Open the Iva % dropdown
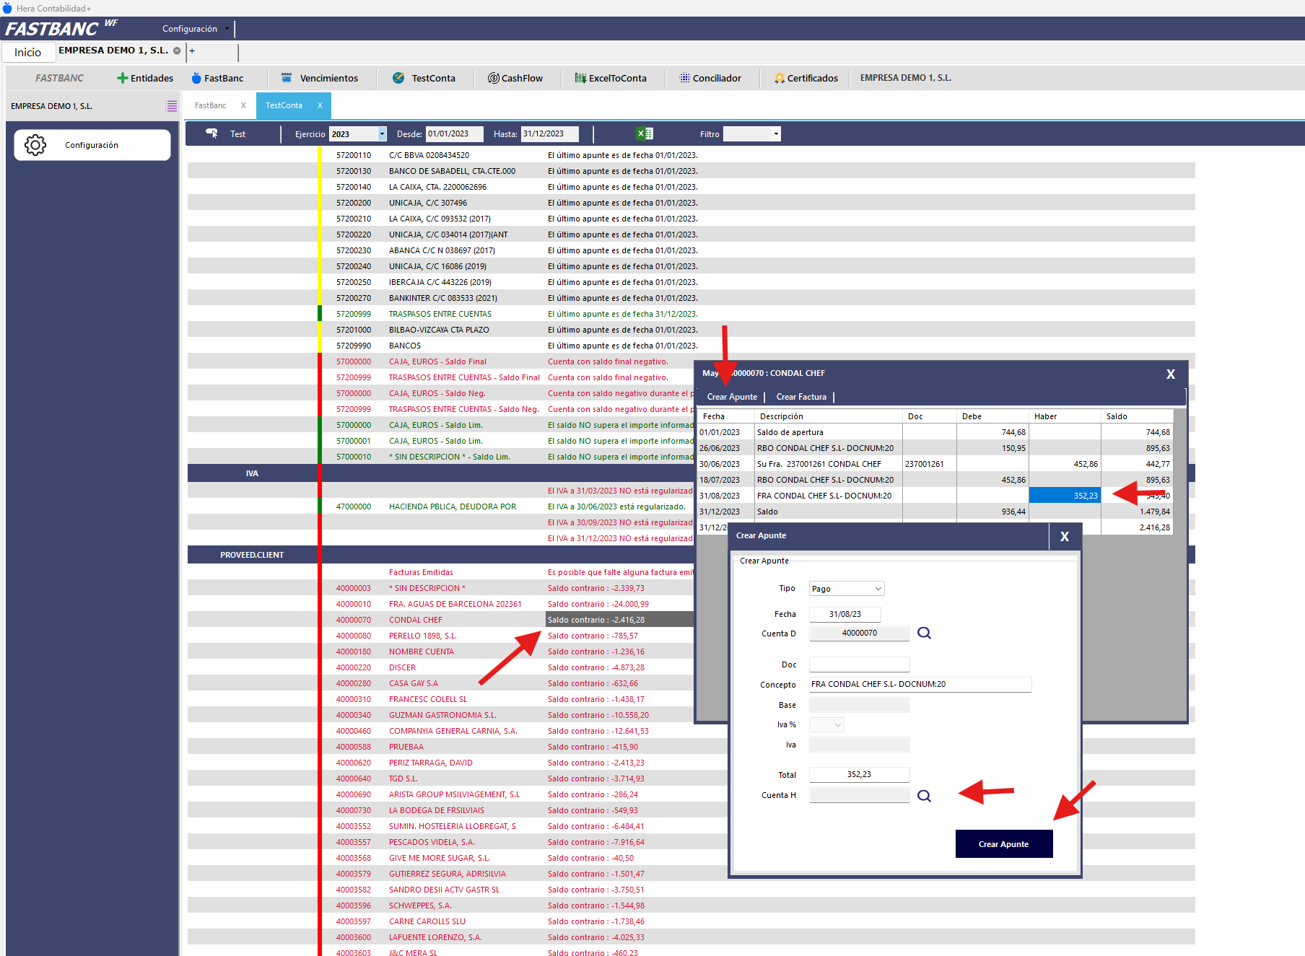 point(826,724)
